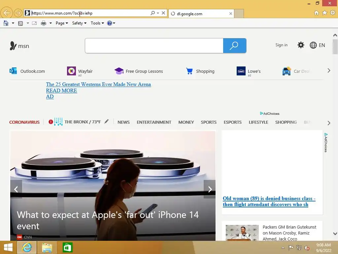Open Outlook.com shortcut
The width and height of the screenshot is (338, 254).
pyautogui.click(x=27, y=71)
